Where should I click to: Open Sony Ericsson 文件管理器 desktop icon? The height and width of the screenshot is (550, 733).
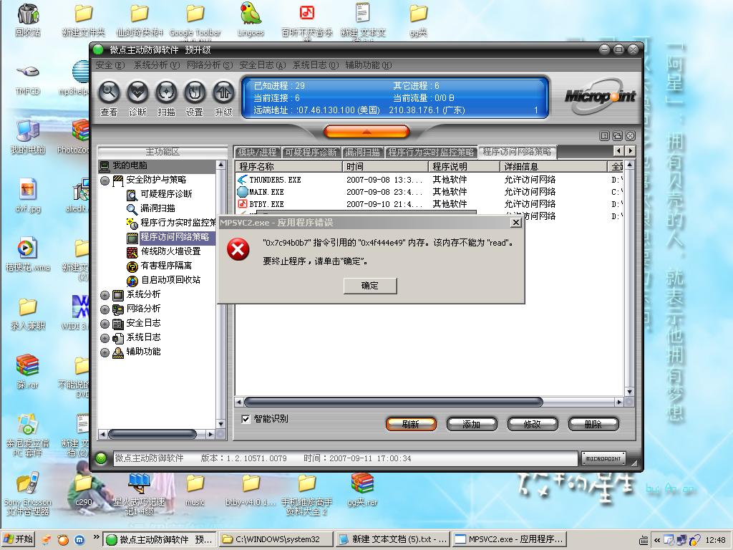28,493
